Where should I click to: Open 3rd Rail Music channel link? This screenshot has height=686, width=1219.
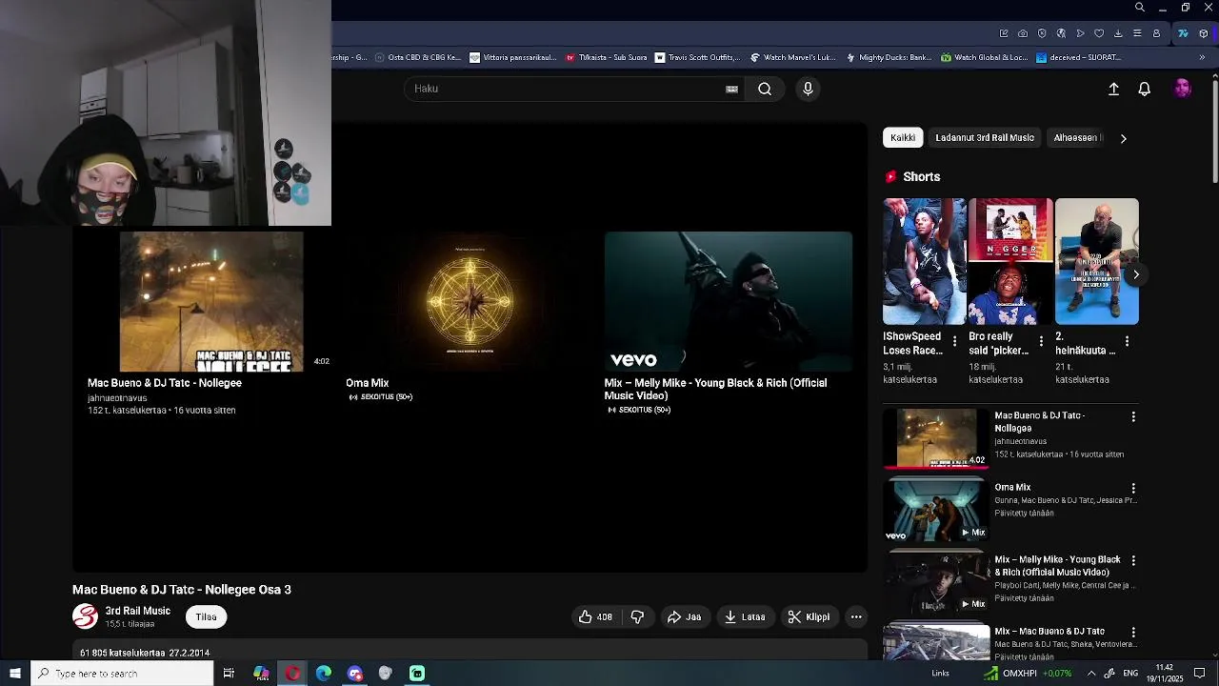point(138,611)
